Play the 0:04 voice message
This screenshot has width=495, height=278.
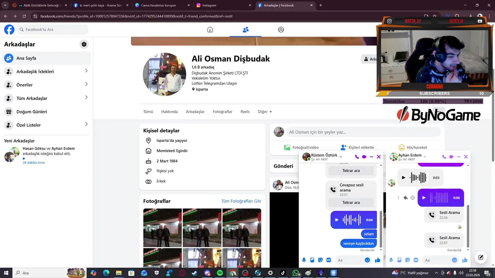336,220
